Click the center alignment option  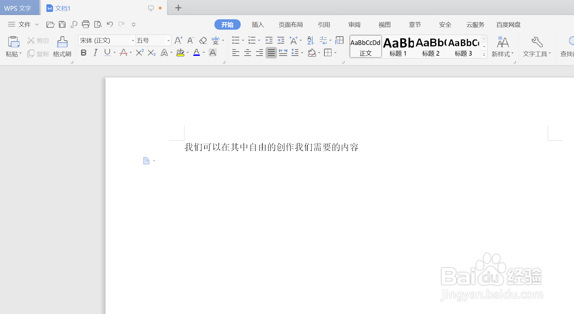pos(248,52)
